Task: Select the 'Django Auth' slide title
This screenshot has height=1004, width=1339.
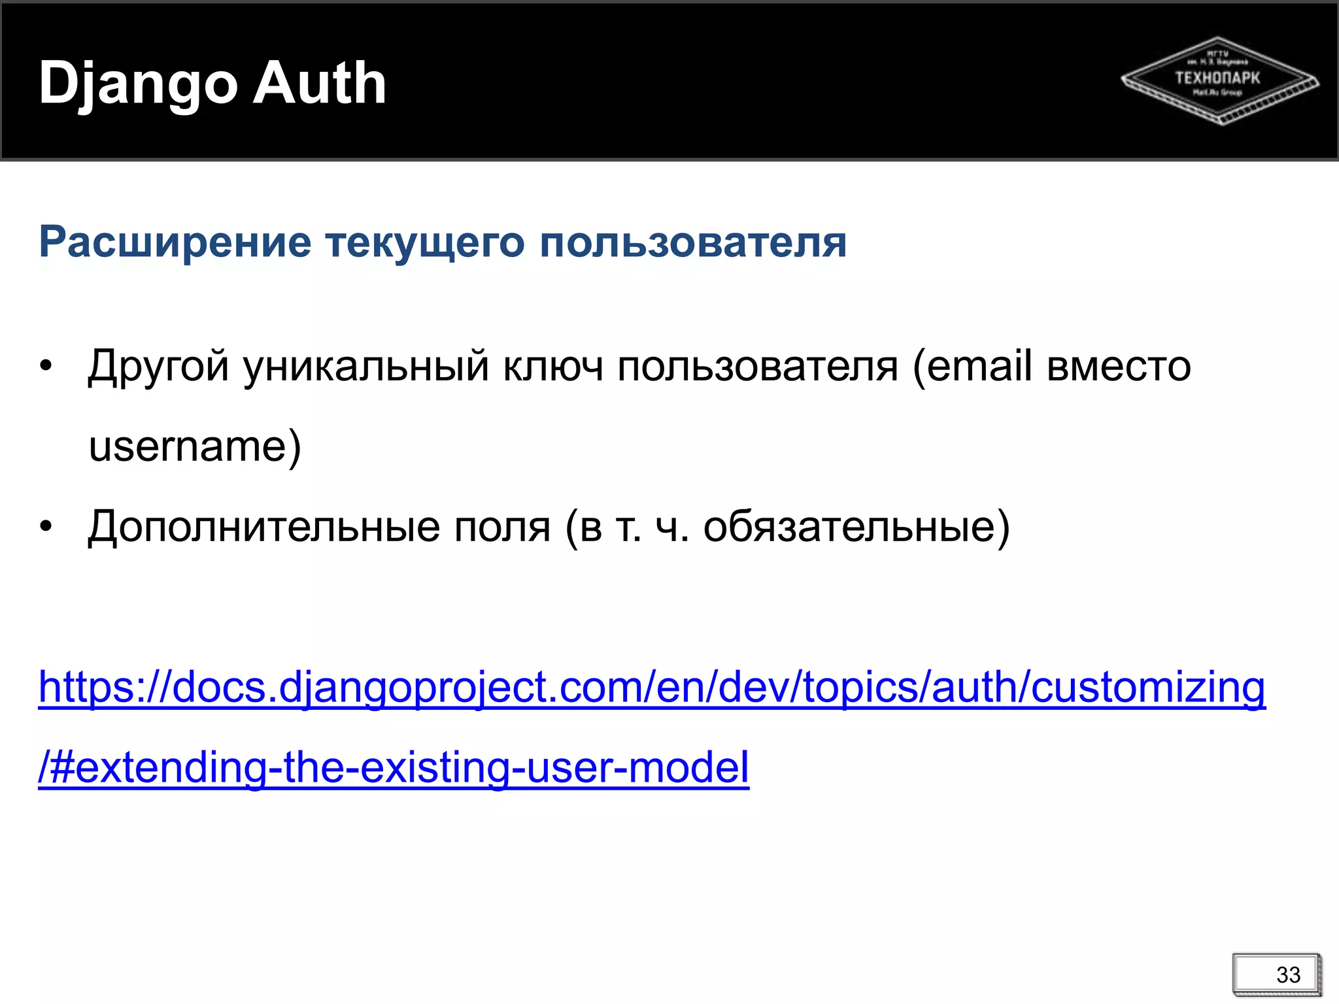Action: tap(212, 84)
